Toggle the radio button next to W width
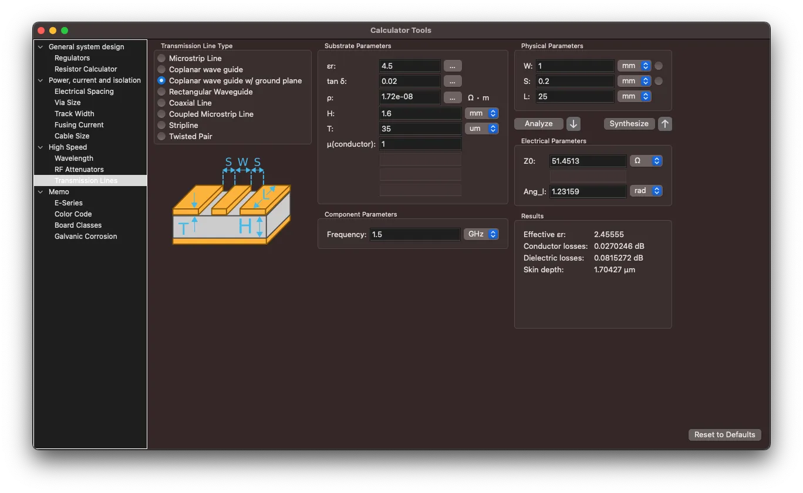Viewport: 803px width, 493px height. (x=659, y=66)
